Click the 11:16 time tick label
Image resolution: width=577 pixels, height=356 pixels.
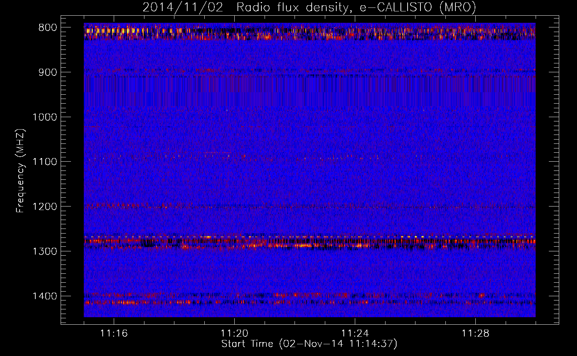114,334
